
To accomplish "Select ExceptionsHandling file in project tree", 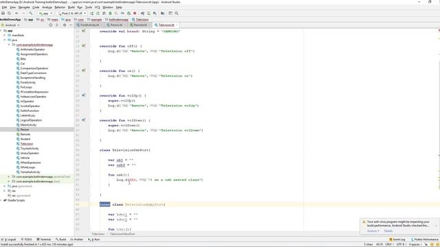I will tap(32, 78).
